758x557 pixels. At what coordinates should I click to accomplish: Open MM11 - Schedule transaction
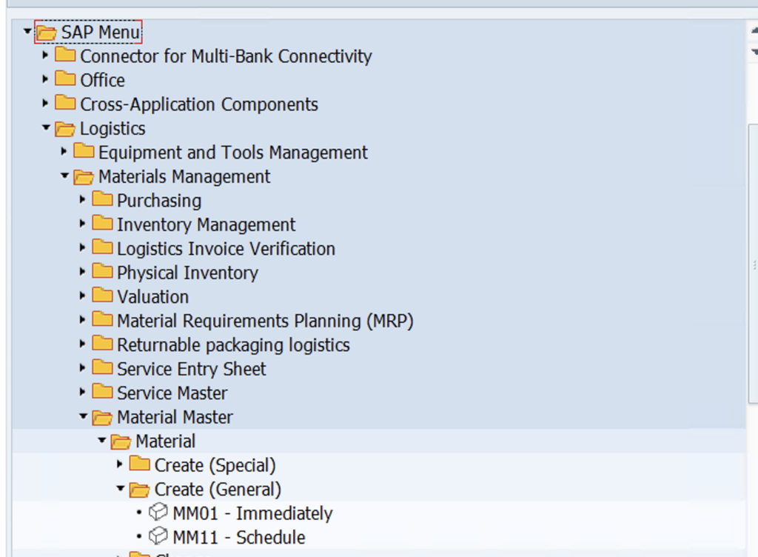click(239, 538)
